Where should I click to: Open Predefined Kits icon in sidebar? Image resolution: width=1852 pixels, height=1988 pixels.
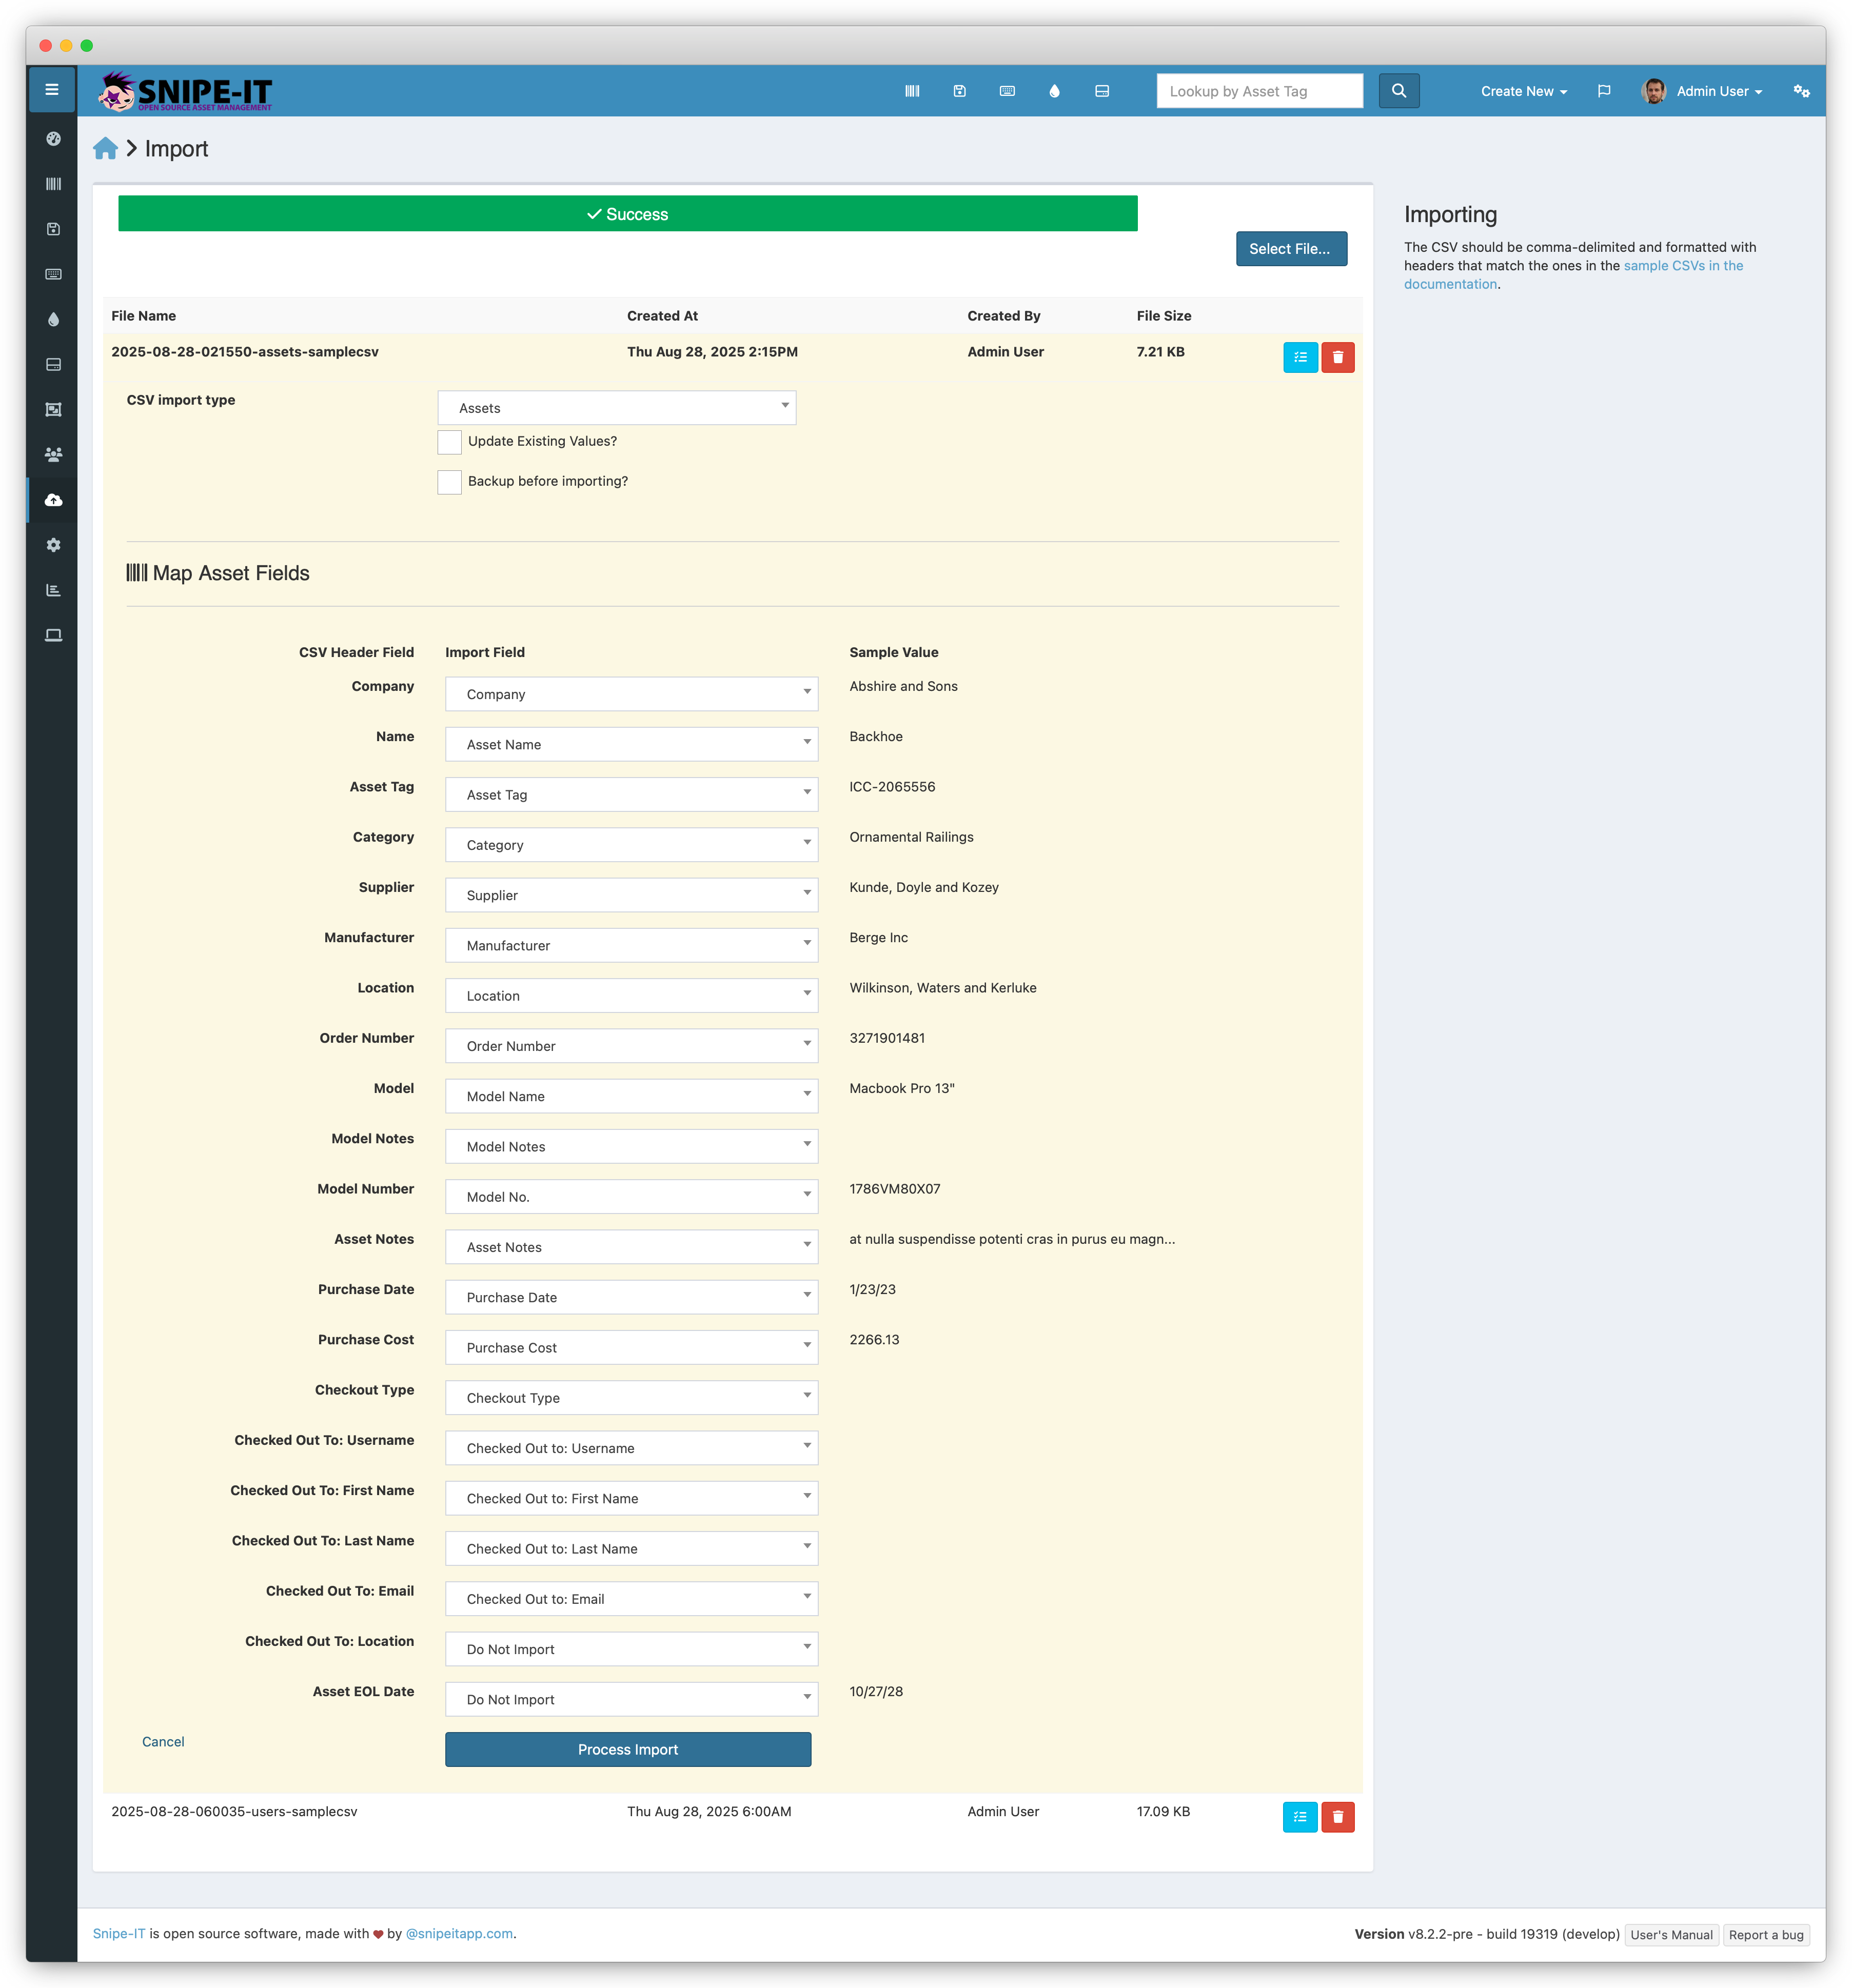pyautogui.click(x=53, y=410)
